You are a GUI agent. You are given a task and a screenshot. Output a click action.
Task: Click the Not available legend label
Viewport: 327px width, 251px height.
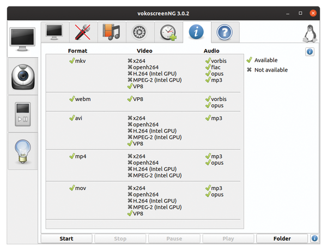pos(271,70)
